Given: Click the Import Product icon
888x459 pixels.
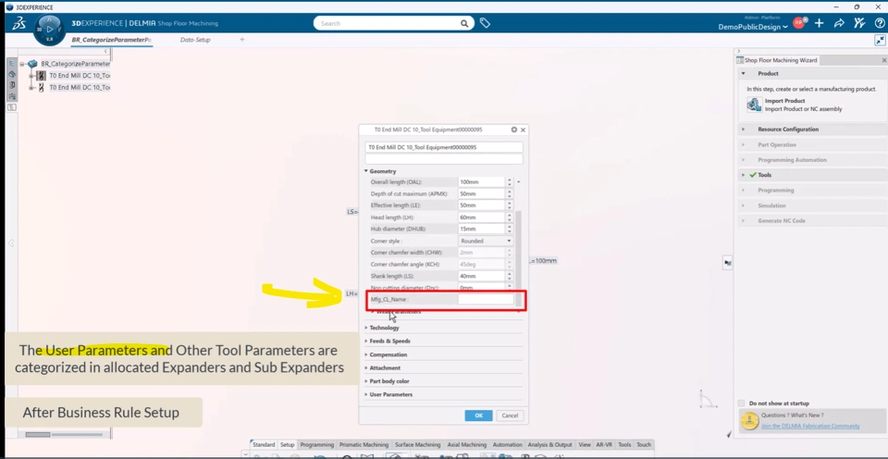Looking at the screenshot, I should click(x=754, y=105).
